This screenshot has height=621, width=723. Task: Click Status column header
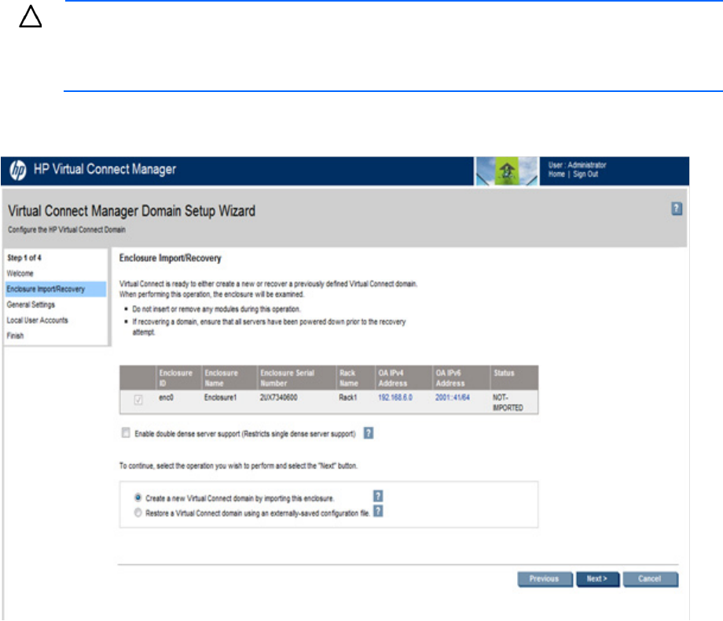pyautogui.click(x=514, y=378)
